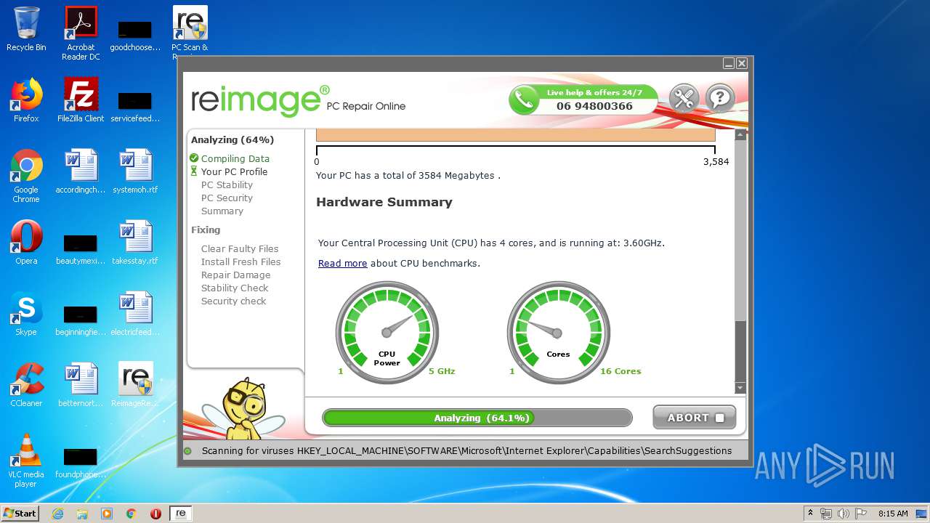Click the orange memory usage bar
This screenshot has width=930, height=523.
pos(516,135)
